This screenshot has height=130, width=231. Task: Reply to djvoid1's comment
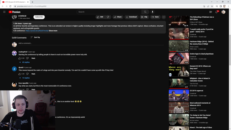(x=33, y=74)
